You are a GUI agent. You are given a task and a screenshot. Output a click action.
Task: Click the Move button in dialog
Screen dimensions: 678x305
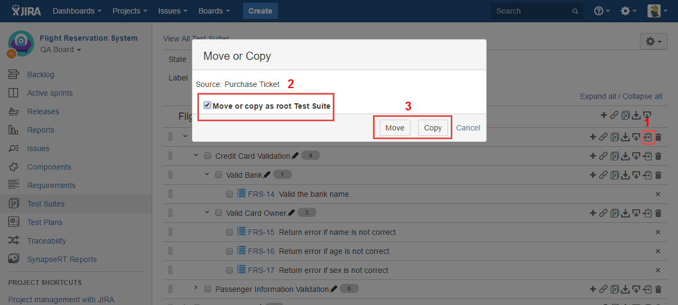[x=395, y=128]
